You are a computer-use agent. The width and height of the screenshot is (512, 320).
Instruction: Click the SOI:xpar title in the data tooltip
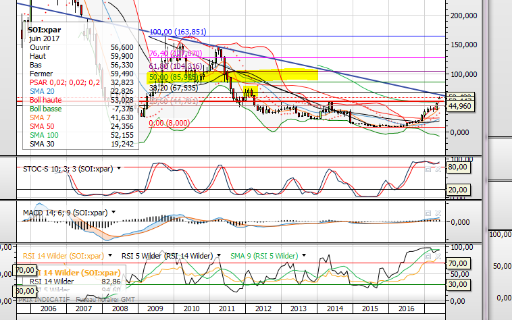pos(45,30)
